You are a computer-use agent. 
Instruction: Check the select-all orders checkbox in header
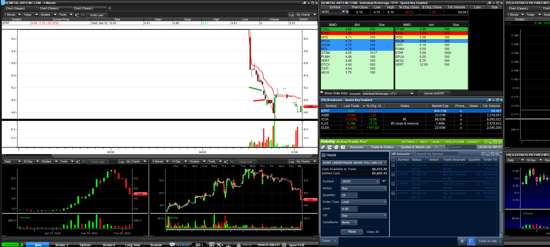point(393,160)
